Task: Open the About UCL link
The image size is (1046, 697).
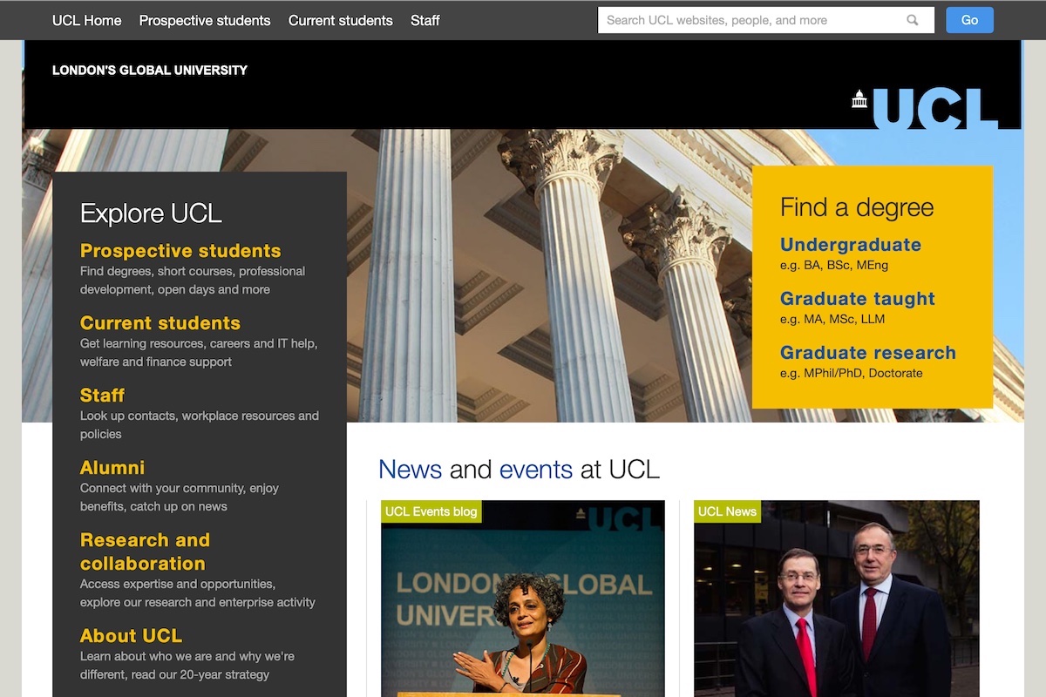Action: click(132, 636)
